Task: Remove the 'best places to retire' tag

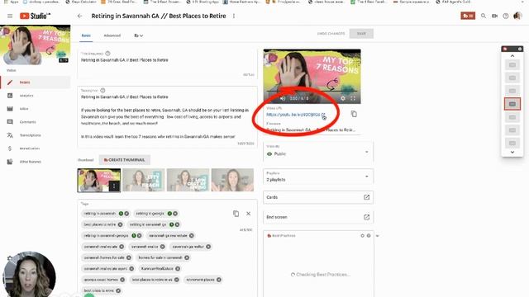Action: click(120, 224)
